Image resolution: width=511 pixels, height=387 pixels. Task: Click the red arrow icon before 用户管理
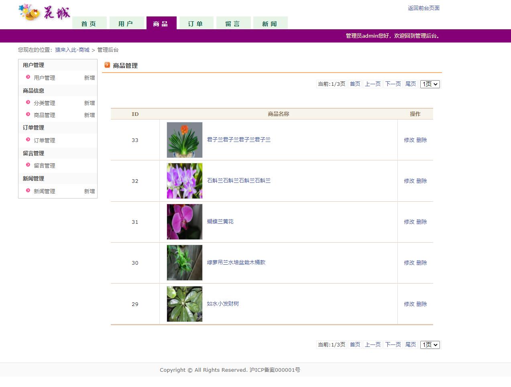[x=28, y=78]
